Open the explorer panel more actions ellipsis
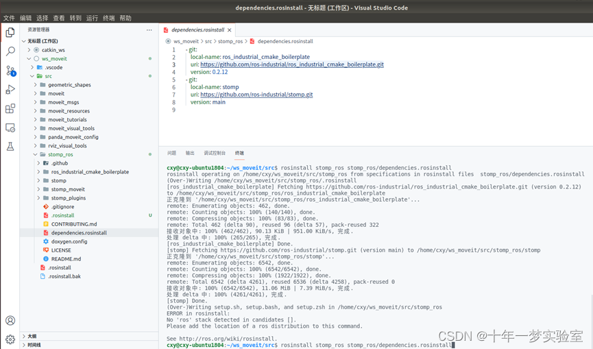 149,30
